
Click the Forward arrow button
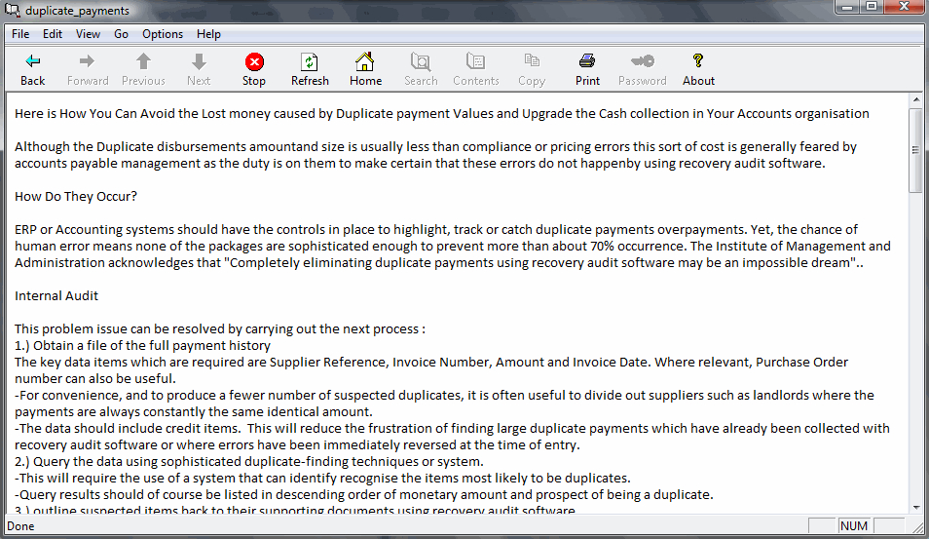click(88, 70)
